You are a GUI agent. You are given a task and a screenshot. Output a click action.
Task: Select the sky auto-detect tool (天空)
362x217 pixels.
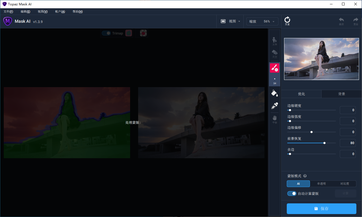tap(274, 54)
